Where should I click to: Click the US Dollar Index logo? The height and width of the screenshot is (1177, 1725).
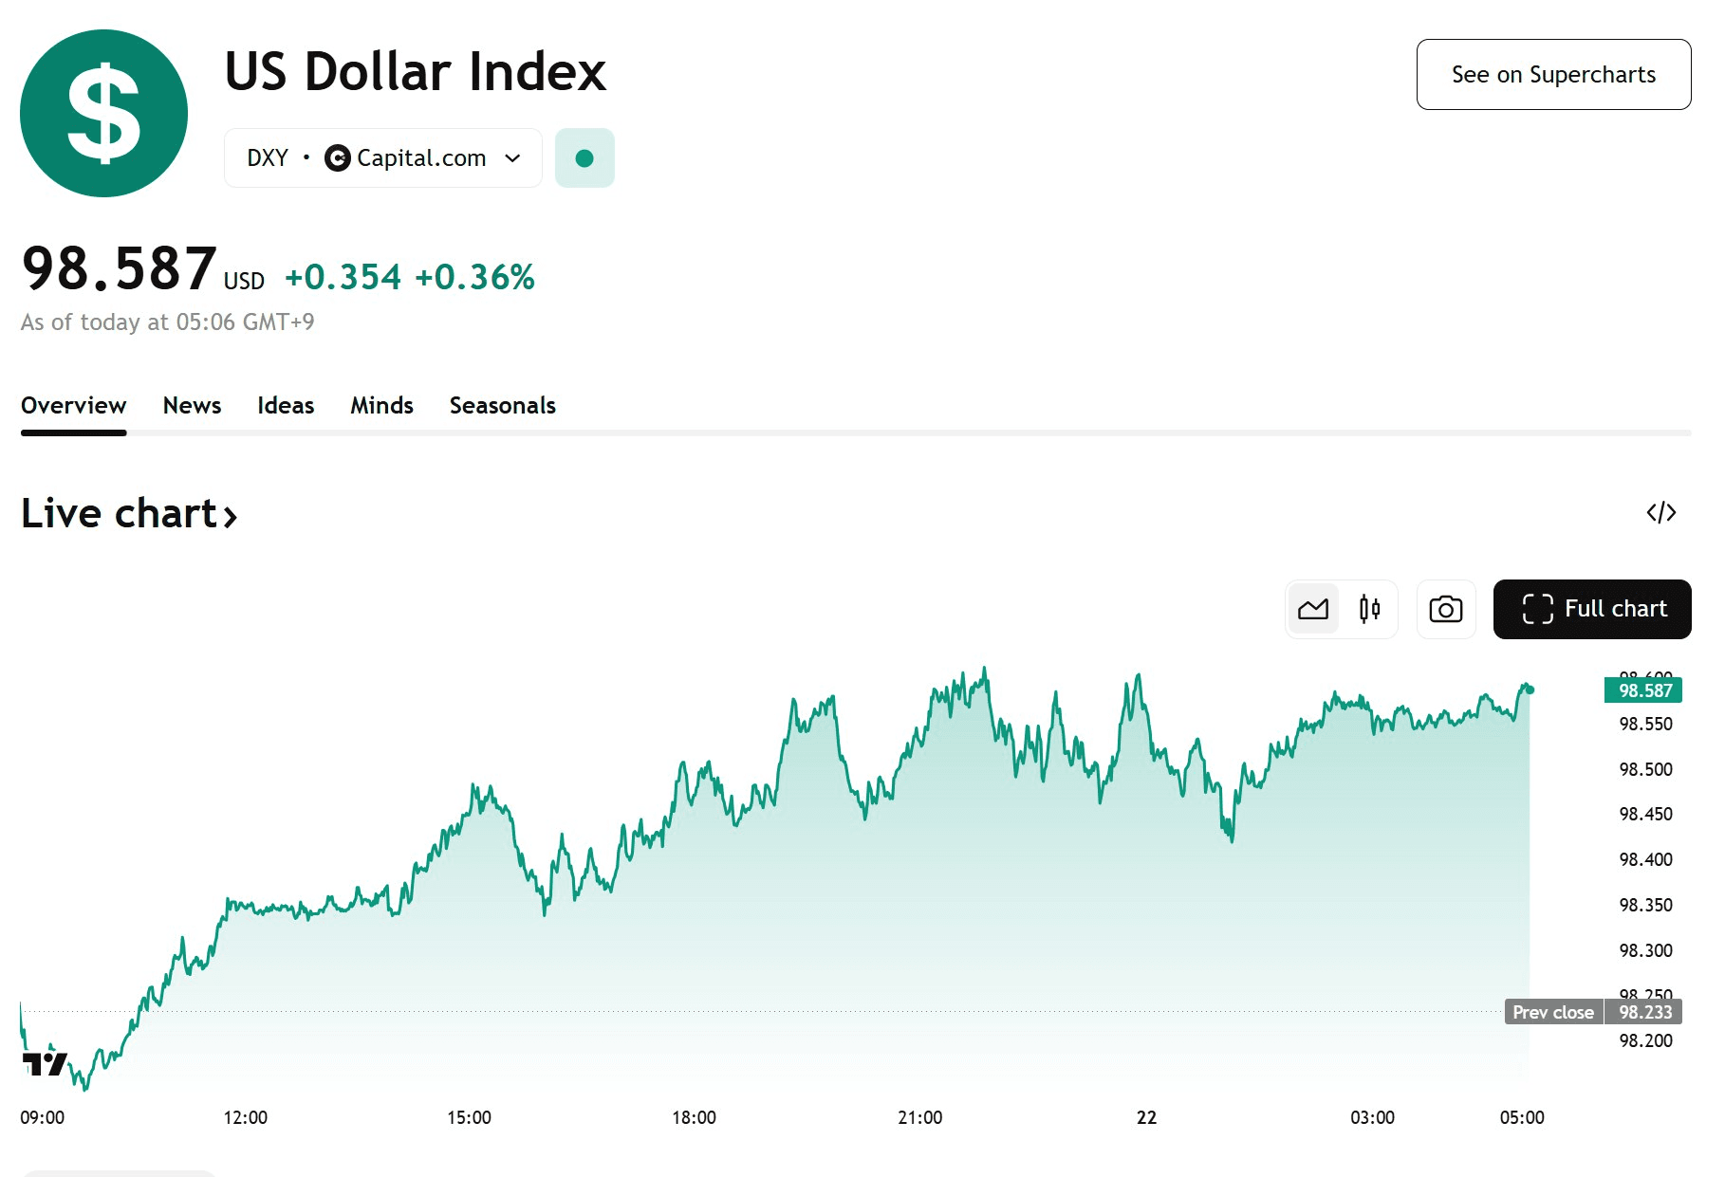click(x=103, y=114)
